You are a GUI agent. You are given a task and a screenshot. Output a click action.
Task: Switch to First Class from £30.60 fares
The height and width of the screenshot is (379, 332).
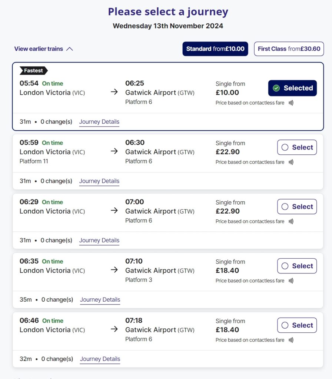pyautogui.click(x=289, y=49)
